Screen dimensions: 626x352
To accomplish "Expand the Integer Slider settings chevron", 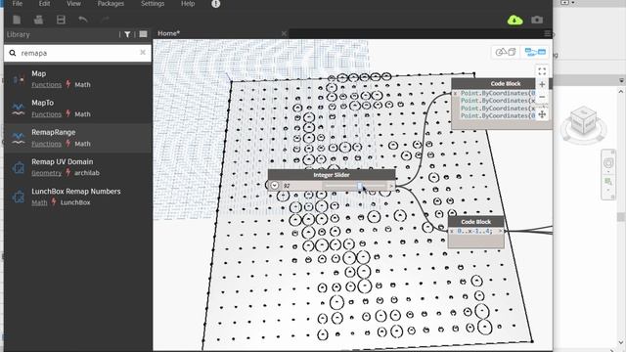I will tap(274, 185).
